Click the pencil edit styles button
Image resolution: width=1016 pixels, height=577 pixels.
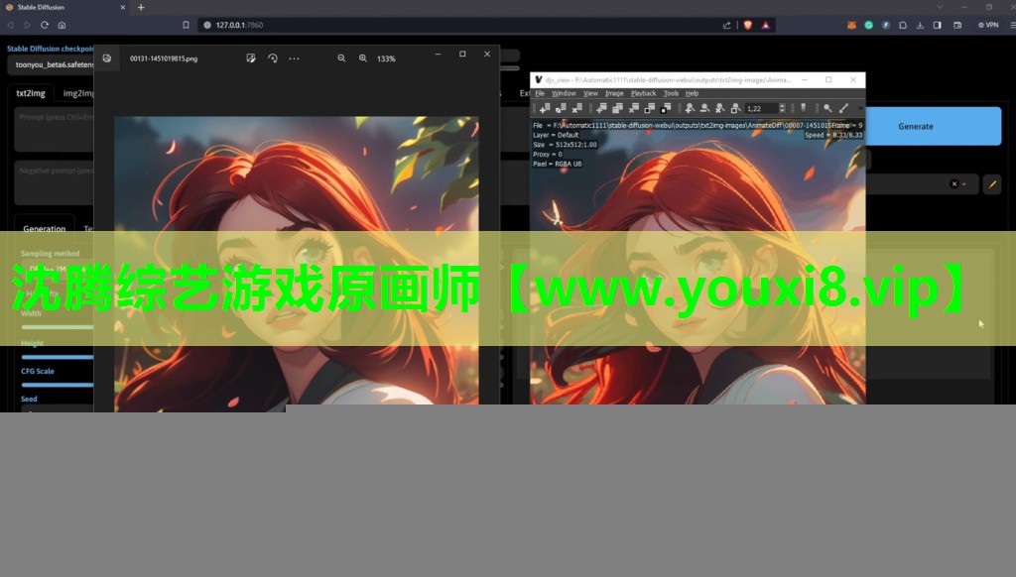coord(992,184)
